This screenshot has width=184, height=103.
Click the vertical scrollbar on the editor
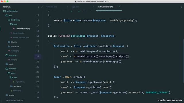pyautogui.click(x=183, y=61)
